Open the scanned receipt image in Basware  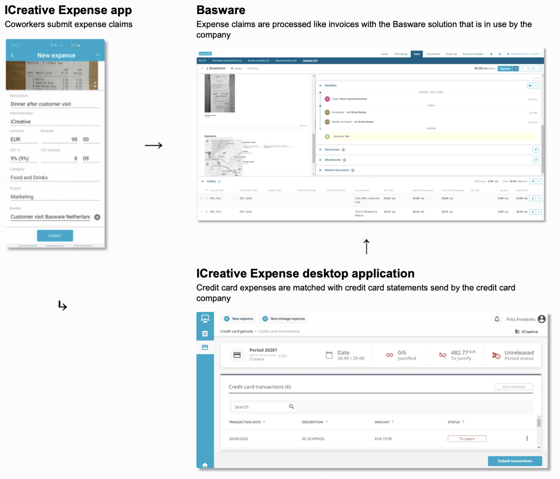(x=220, y=93)
